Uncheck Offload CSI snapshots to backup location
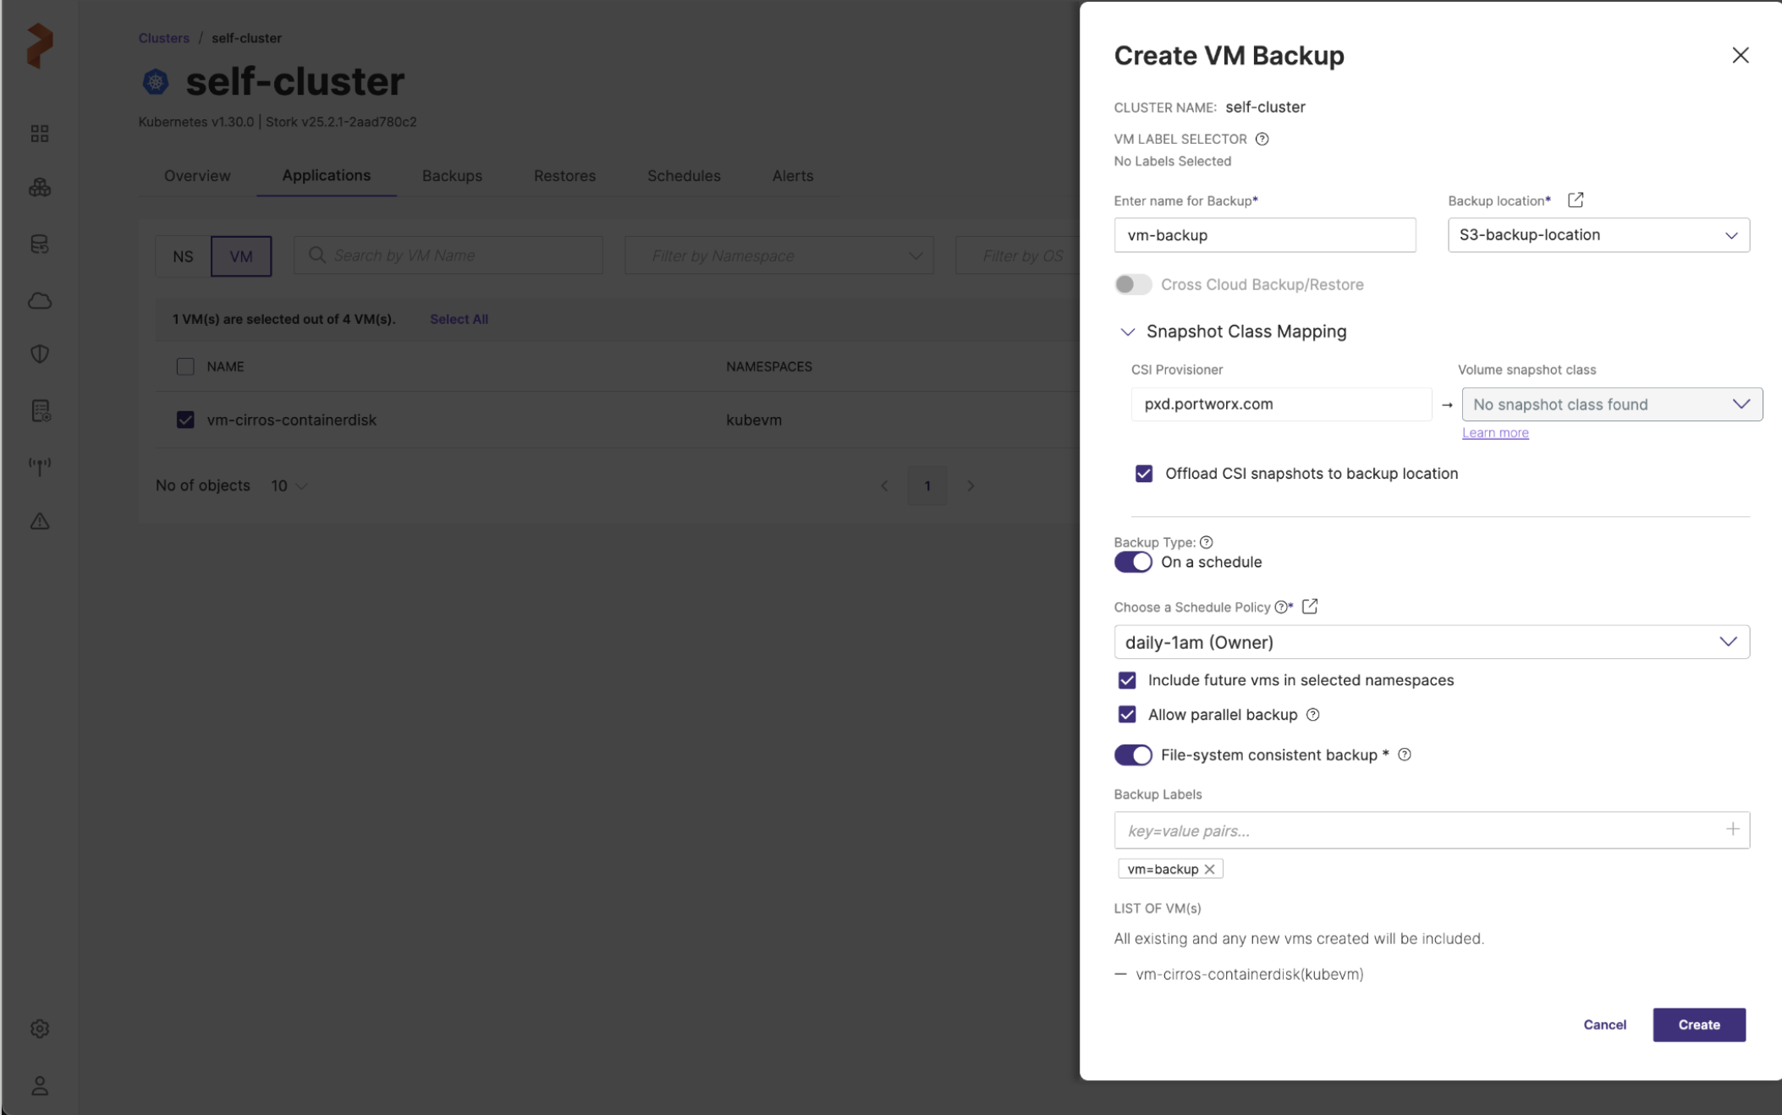Viewport: 1782px width, 1115px height. coord(1144,474)
